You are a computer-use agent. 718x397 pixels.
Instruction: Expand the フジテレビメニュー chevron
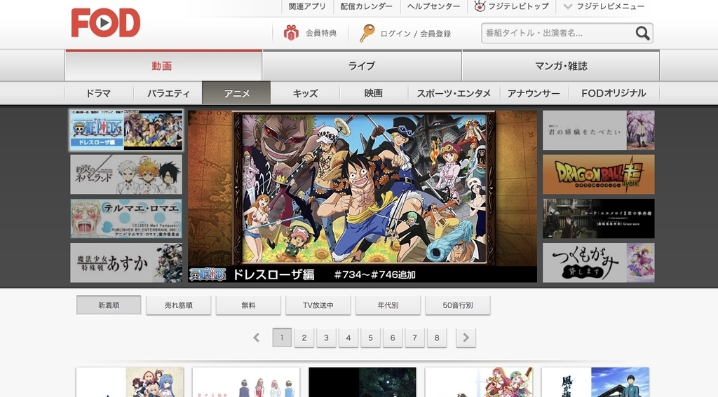[x=568, y=6]
